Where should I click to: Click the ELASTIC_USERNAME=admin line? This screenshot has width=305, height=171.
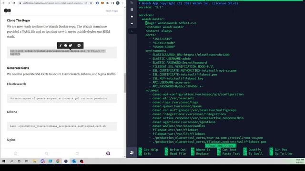pos(172,58)
